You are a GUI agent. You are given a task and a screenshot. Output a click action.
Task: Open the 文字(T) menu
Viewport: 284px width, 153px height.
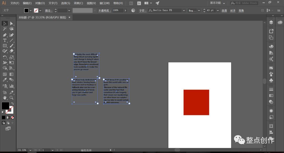(x=53, y=3)
